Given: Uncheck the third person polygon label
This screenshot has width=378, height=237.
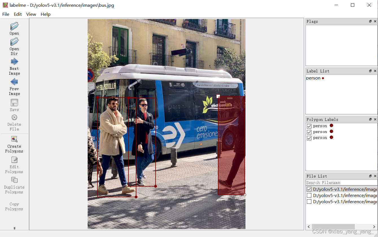Looking at the screenshot, I should pyautogui.click(x=309, y=138).
